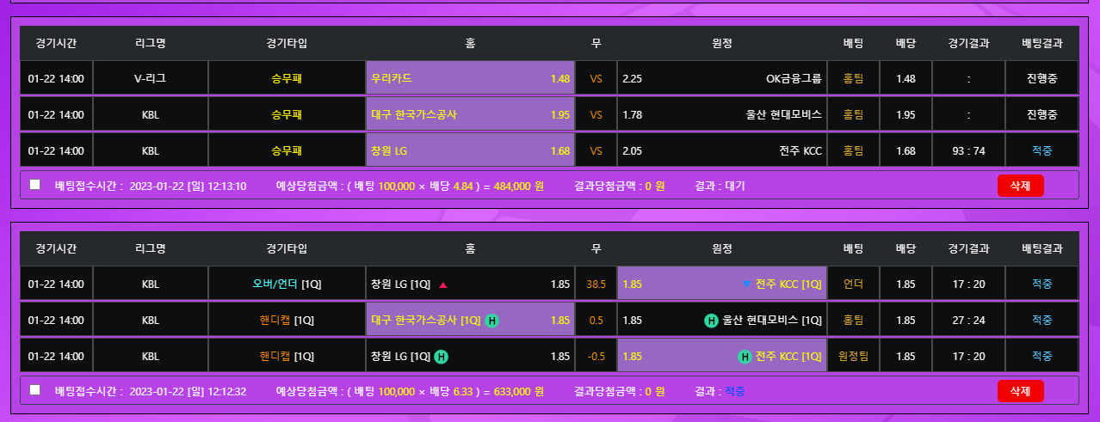This screenshot has width=1100, height=422.
Task: Select the OK금융그룹 away cell with odds 2.25
Action: click(x=721, y=78)
